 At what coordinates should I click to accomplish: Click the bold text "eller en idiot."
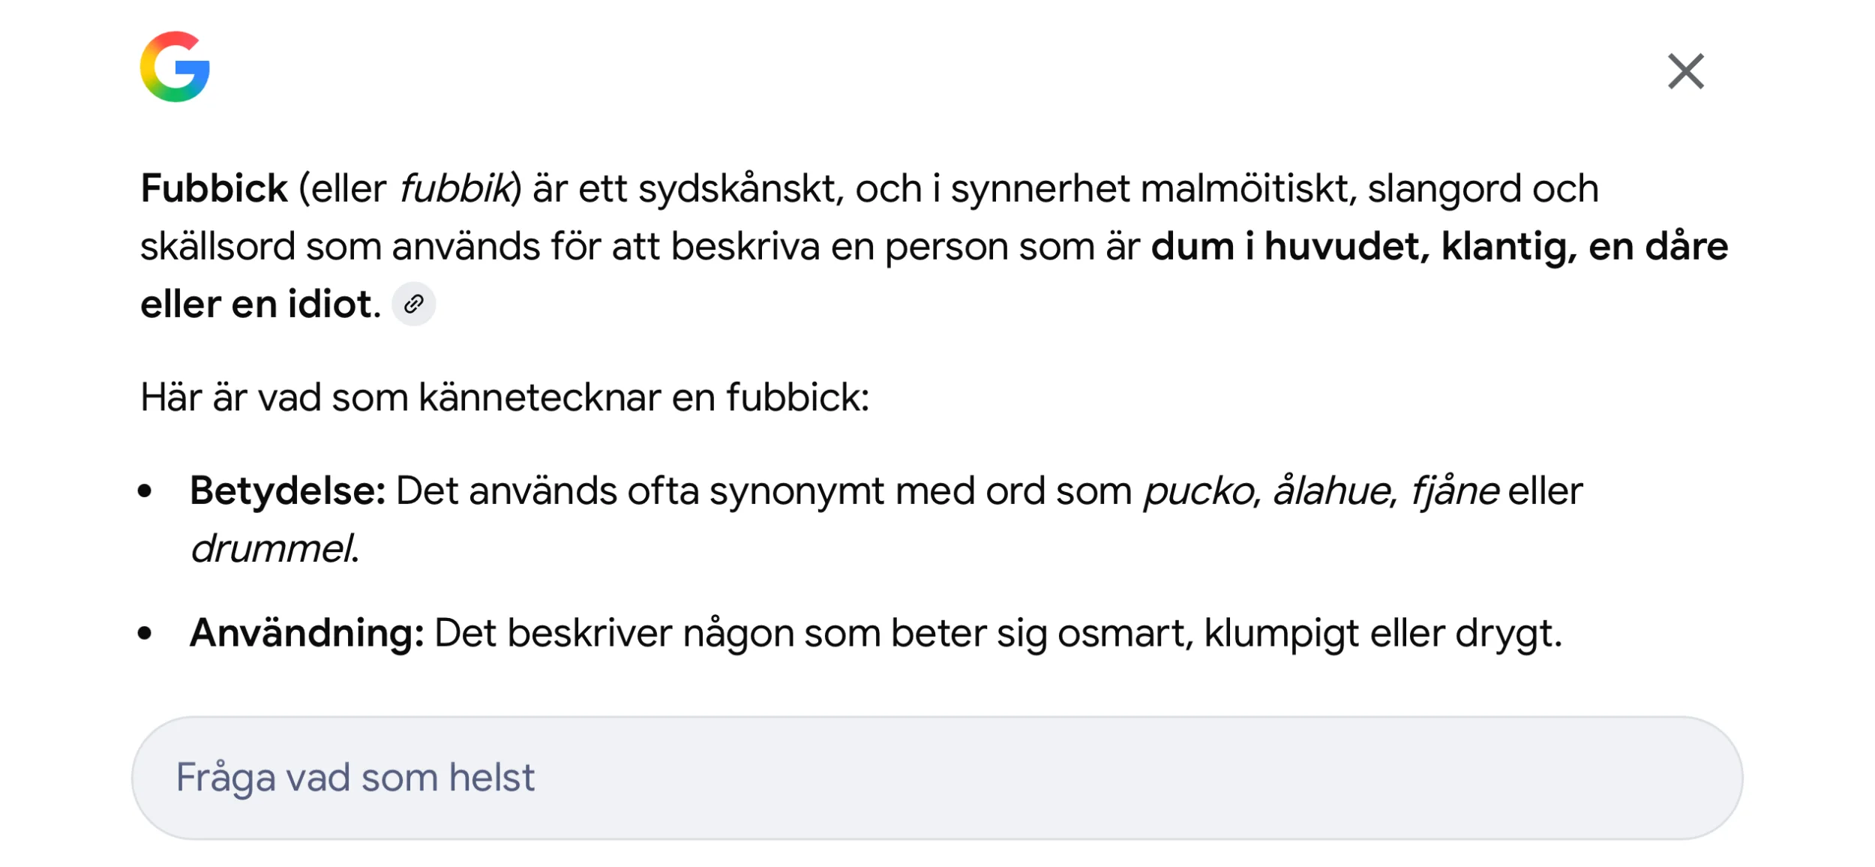pyautogui.click(x=260, y=304)
